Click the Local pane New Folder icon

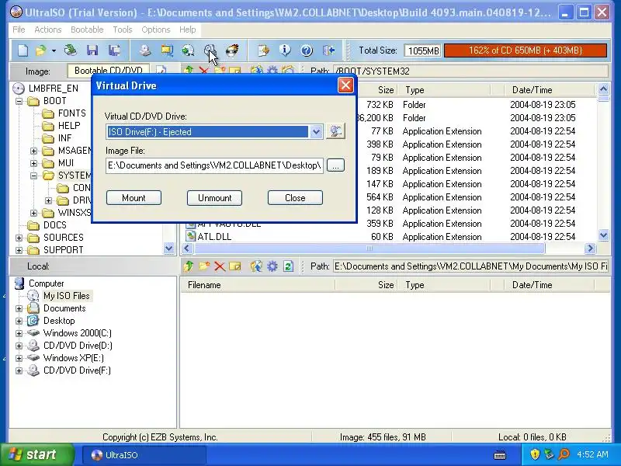pyautogui.click(x=204, y=266)
